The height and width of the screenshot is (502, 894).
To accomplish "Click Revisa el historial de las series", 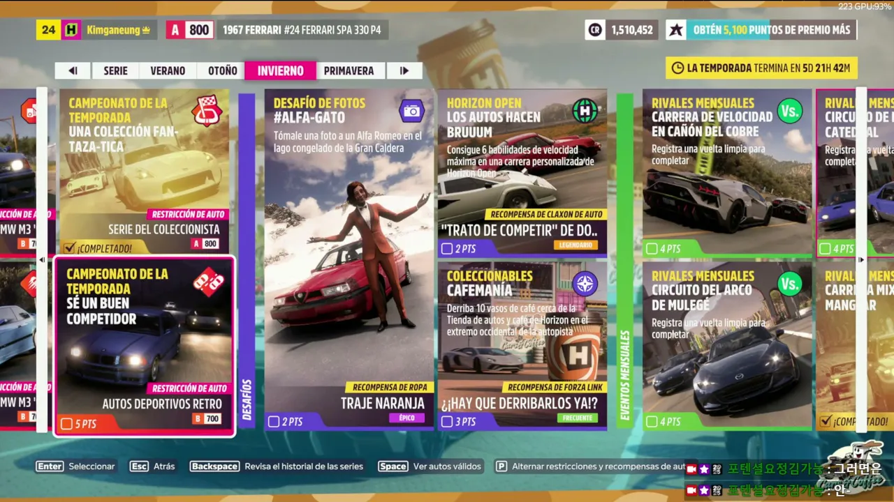I will tap(304, 466).
